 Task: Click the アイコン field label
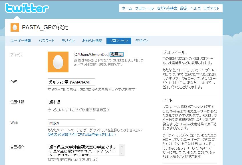16,55
